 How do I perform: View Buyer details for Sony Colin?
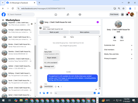tap(52, 58)
